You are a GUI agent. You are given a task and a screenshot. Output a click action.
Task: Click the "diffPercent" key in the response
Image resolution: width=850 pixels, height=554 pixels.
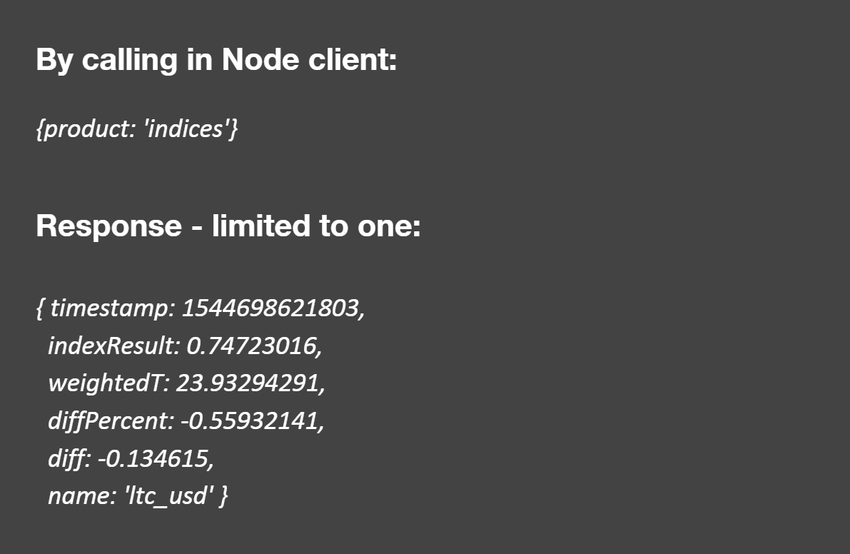pyautogui.click(x=110, y=420)
